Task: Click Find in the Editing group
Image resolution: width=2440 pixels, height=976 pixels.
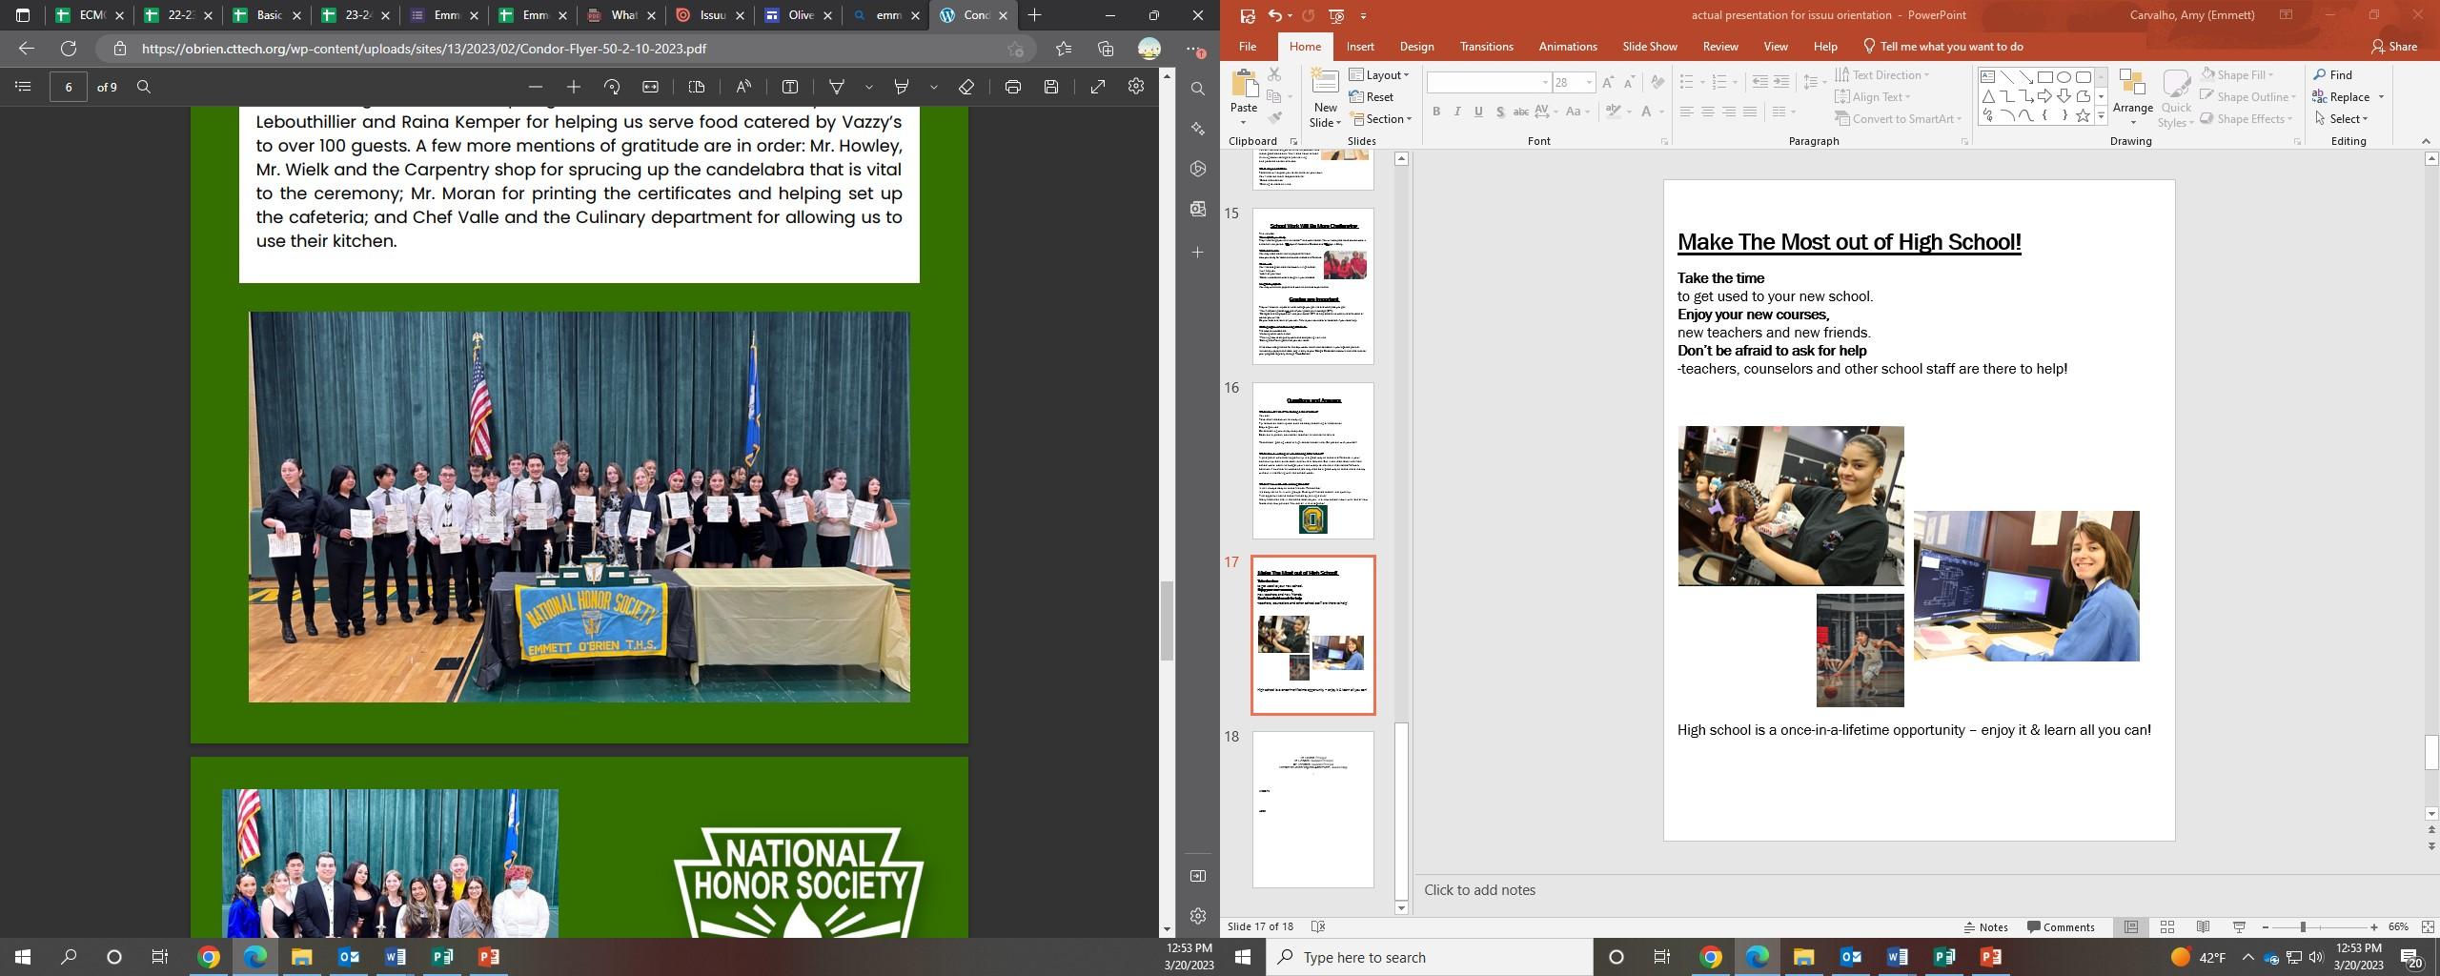Action: pos(2332,75)
